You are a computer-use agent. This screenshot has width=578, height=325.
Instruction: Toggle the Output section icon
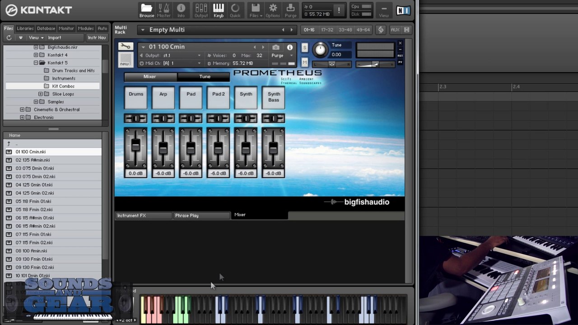(x=201, y=10)
